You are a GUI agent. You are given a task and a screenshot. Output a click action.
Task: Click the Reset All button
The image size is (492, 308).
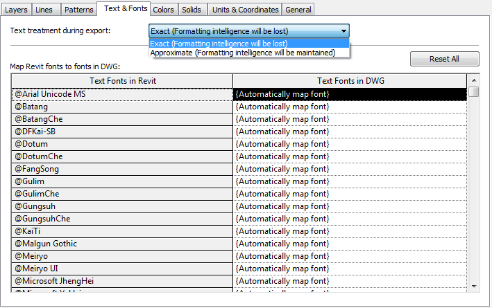tap(444, 59)
